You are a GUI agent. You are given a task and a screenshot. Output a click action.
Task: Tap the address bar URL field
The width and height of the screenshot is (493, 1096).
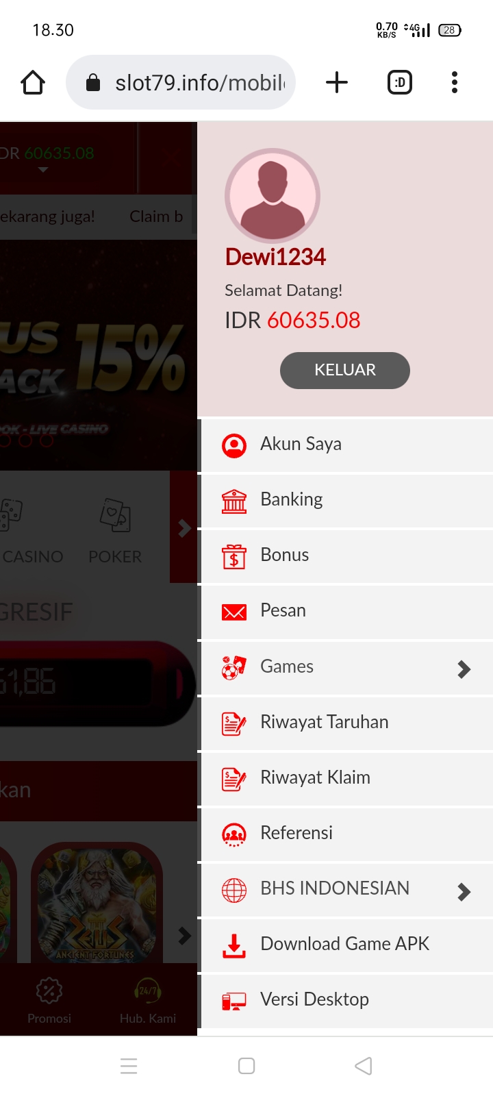(x=181, y=83)
